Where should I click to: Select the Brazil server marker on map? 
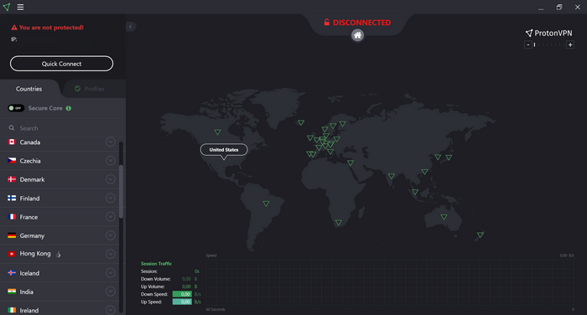(x=266, y=204)
